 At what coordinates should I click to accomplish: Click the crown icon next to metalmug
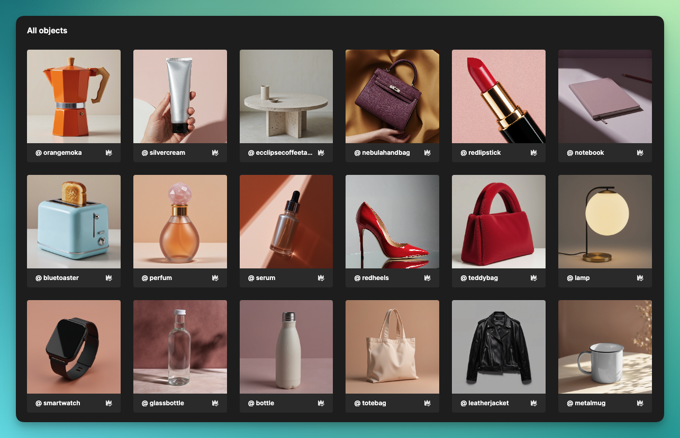click(x=640, y=403)
